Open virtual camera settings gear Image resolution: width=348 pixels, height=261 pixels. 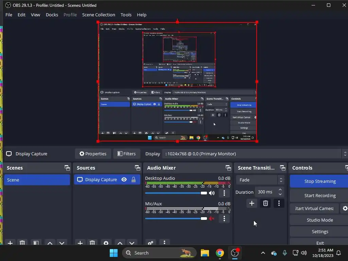click(x=345, y=208)
